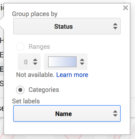135x139 pixels.
Task: Click the Set labels heading
Action: (x=26, y=101)
